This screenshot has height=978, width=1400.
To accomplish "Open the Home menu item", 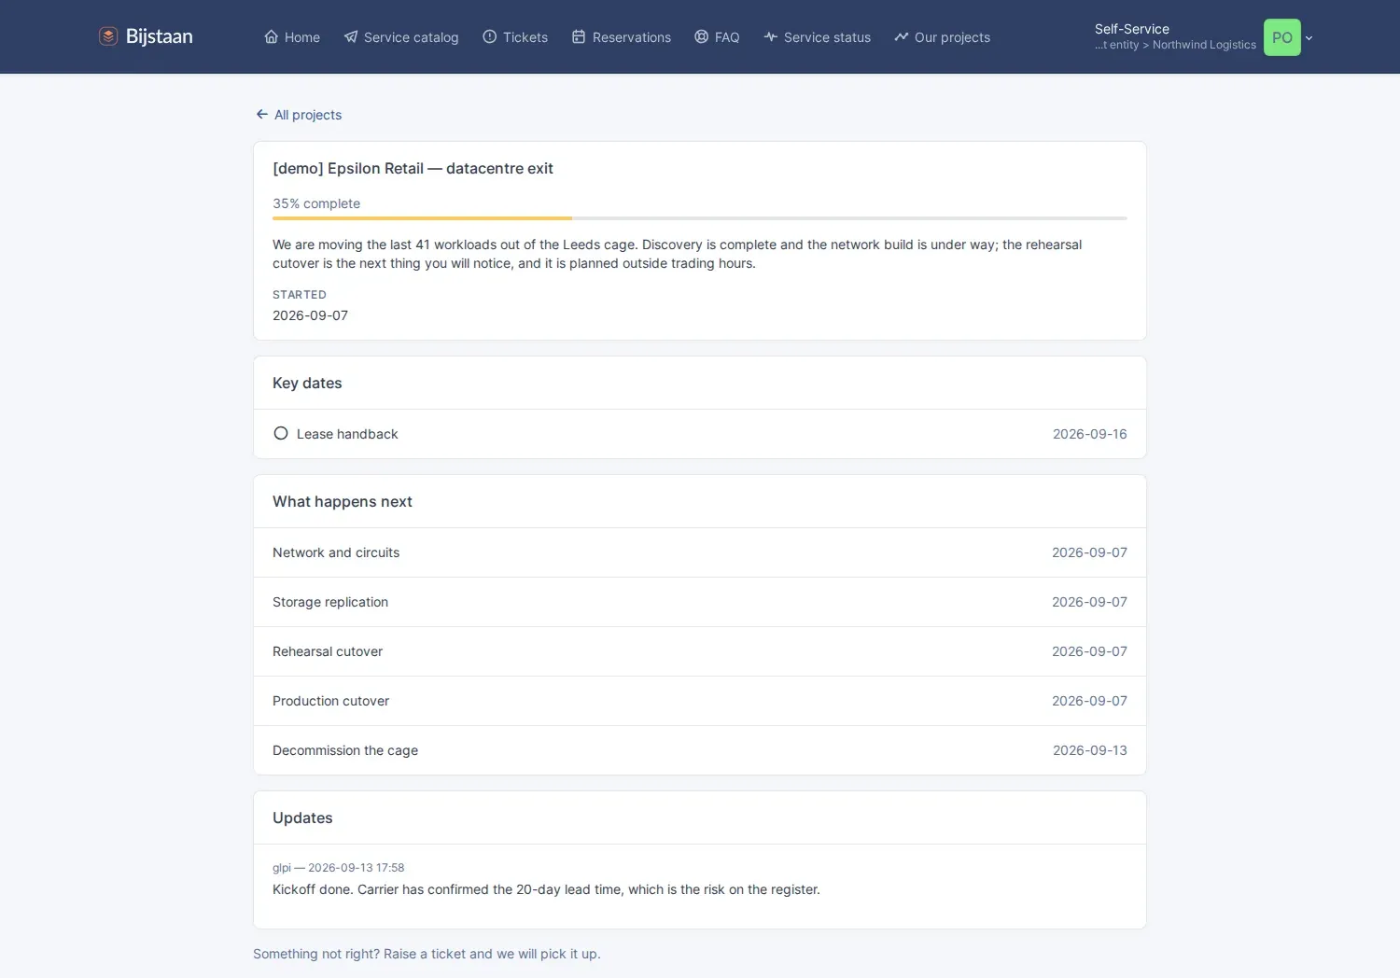I will click(x=292, y=37).
